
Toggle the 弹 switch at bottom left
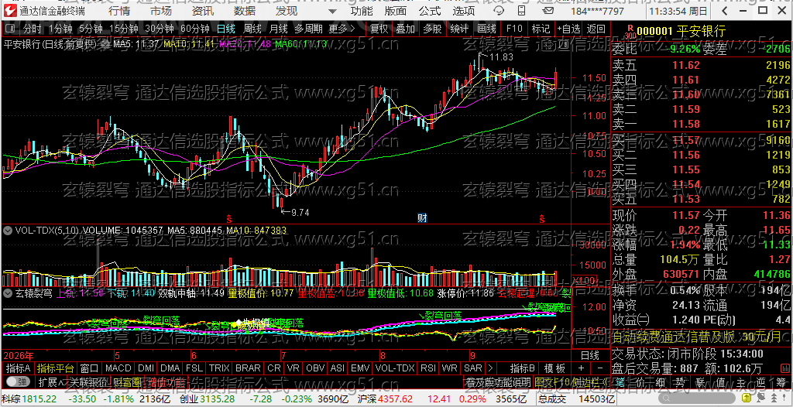tap(19, 381)
